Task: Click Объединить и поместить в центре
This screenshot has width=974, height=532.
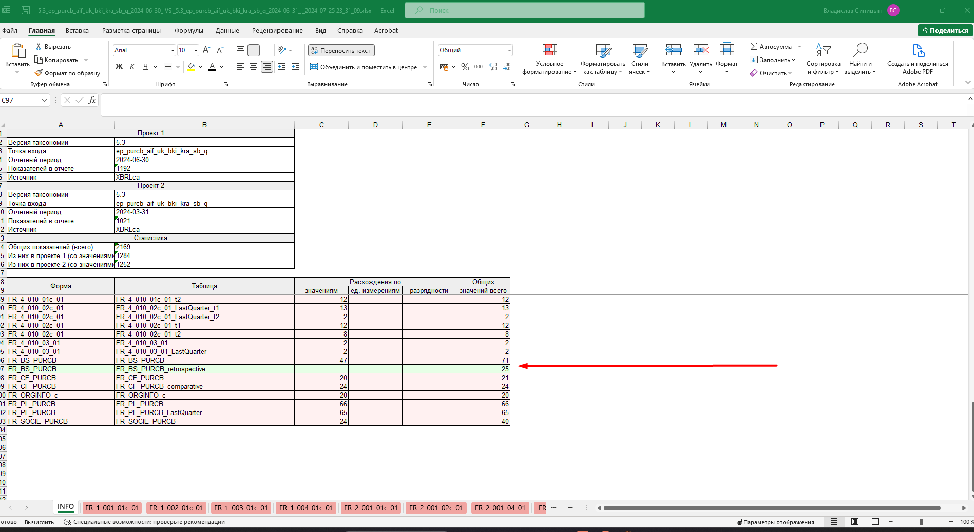Action: (x=364, y=67)
